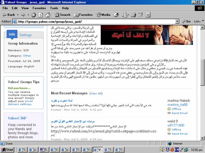Open the View menu
The height and width of the screenshot is (153, 205).
pos(25,8)
